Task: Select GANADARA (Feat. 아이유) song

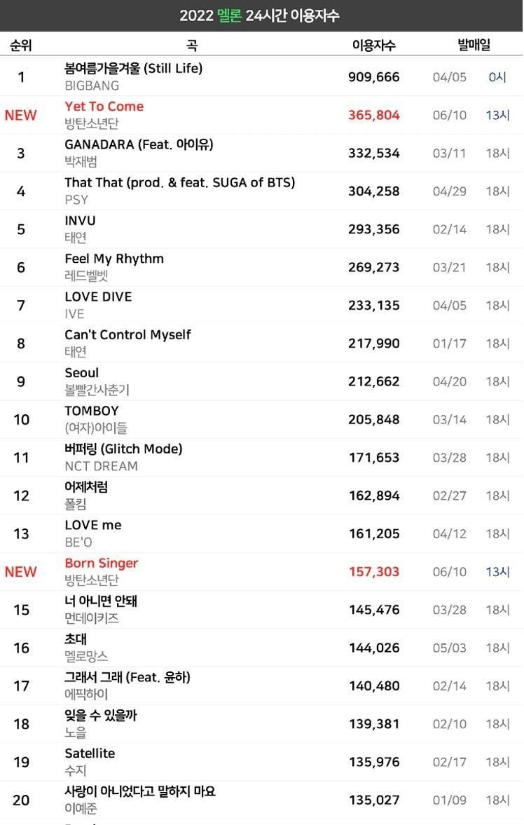Action: coord(139,144)
